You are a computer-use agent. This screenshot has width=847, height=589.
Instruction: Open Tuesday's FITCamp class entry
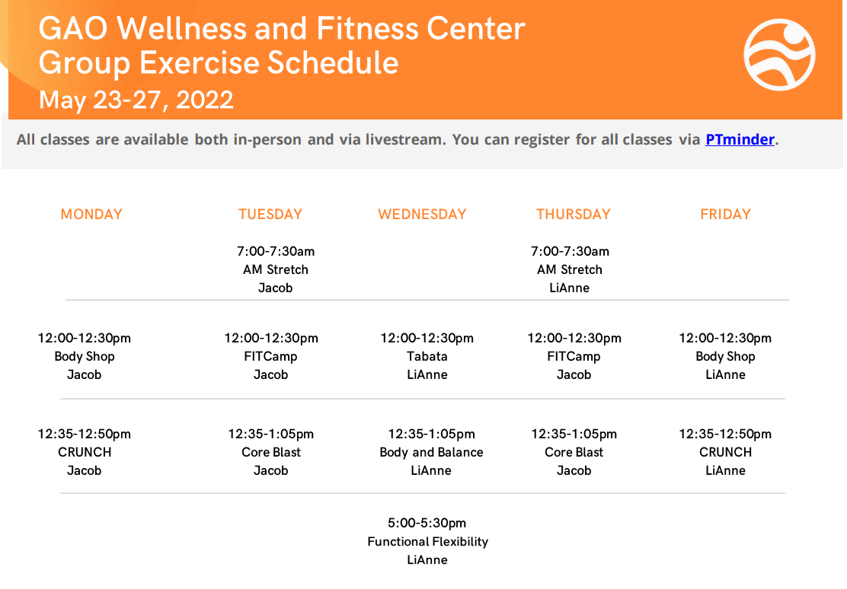[x=271, y=356]
